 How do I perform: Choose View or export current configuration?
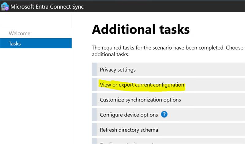(x=142, y=85)
